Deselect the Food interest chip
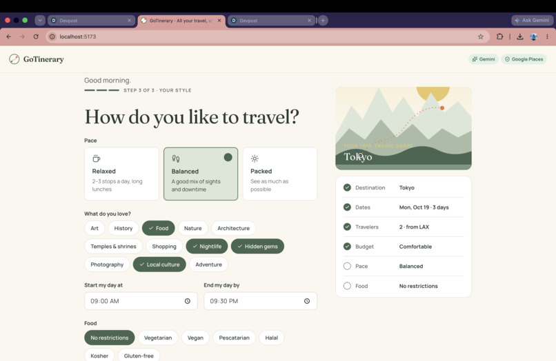Viewport: 556px width, 361px height. click(159, 228)
